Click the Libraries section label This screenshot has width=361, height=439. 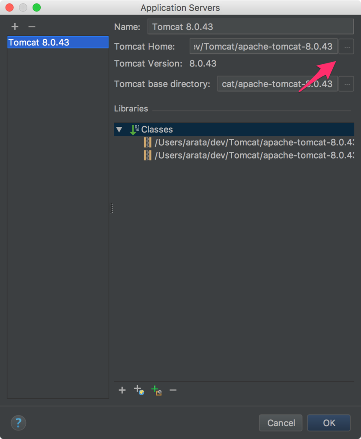pyautogui.click(x=131, y=108)
